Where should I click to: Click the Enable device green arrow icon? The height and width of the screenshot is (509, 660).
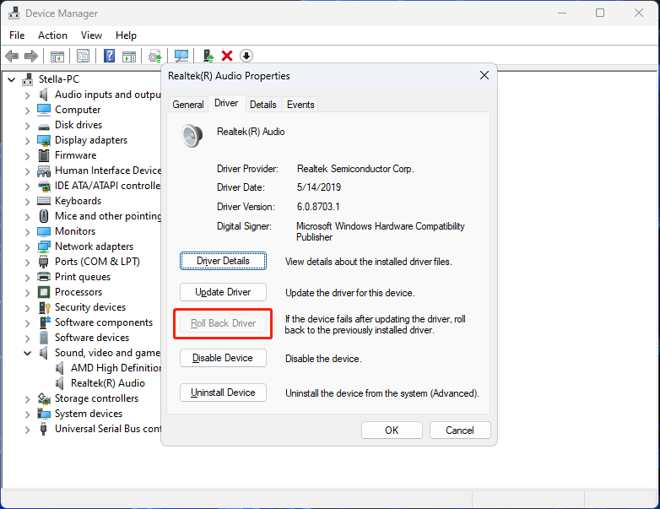[208, 56]
